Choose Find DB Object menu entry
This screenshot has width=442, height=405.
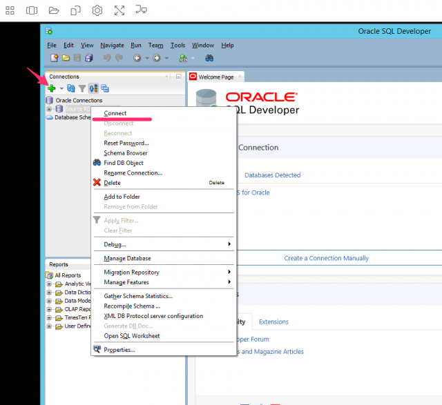click(x=164, y=163)
